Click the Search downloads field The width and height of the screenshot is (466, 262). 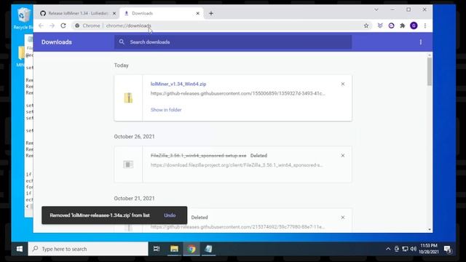[x=233, y=42]
